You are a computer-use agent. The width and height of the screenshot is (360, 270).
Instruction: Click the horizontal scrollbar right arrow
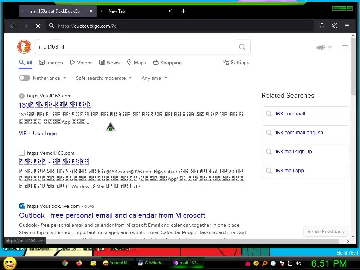coord(348,241)
